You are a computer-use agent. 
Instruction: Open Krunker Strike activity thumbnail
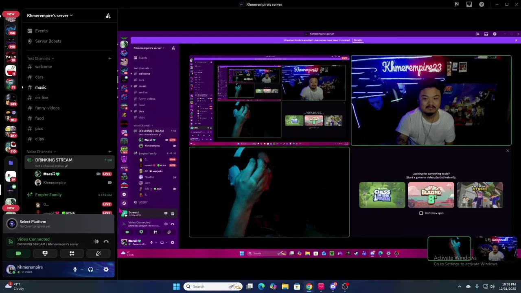[x=480, y=195]
